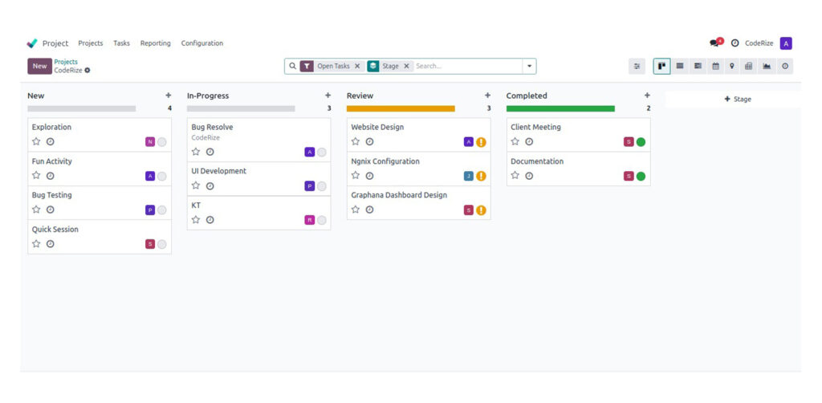The height and width of the screenshot is (403, 822).
Task: Remove the Open Tasks filter chip
Action: tap(357, 66)
